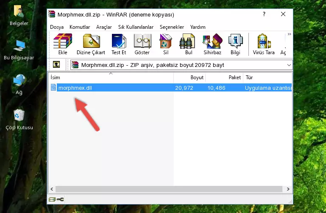
Task: Click the Göster view icon
Action: pyautogui.click(x=142, y=44)
